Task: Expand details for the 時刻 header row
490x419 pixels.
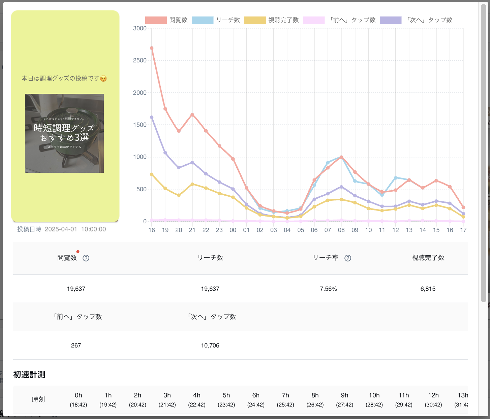Action: click(x=38, y=399)
